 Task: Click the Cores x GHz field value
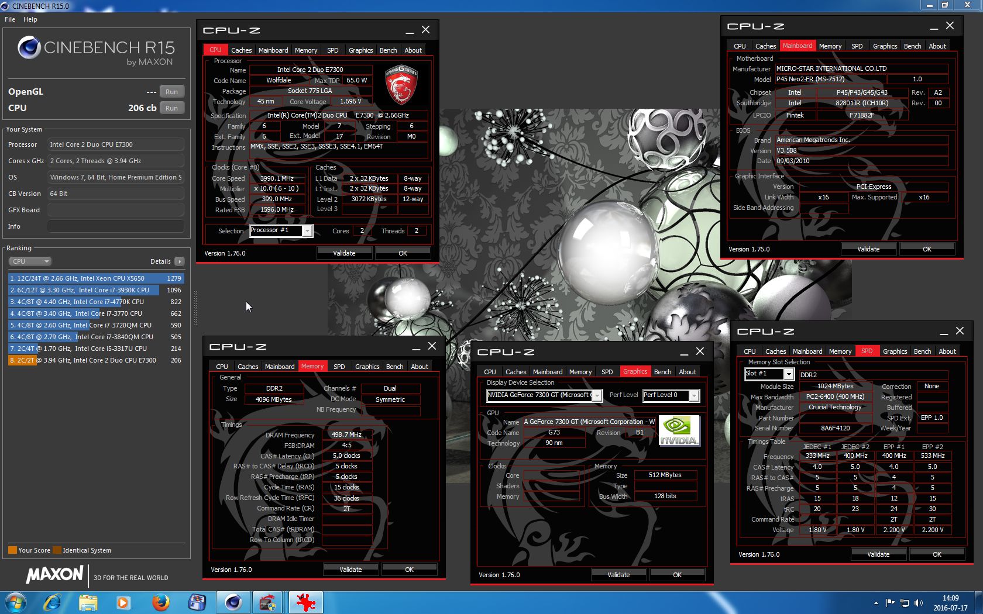click(116, 161)
